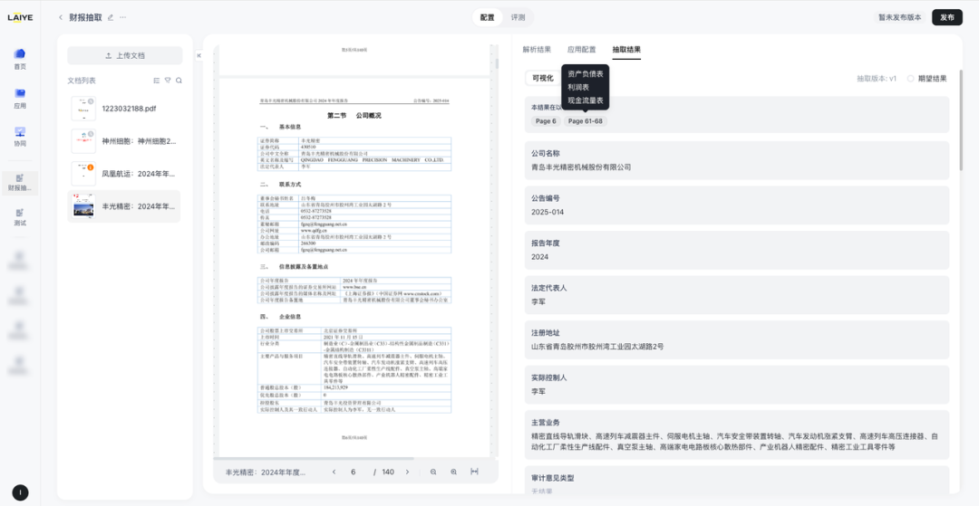This screenshot has height=506, width=979.
Task: Open 测试 item in the left sidebar
Action: (x=20, y=215)
